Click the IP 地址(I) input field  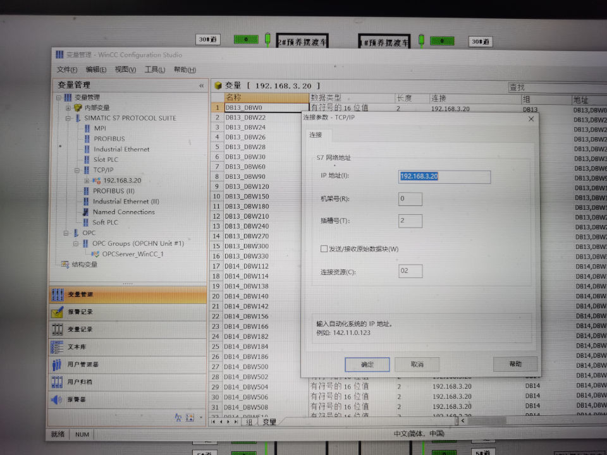(445, 177)
